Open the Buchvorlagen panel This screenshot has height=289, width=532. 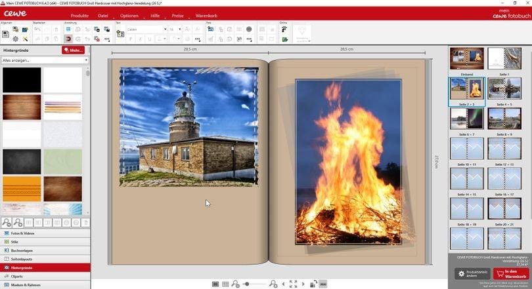[x=45, y=250]
